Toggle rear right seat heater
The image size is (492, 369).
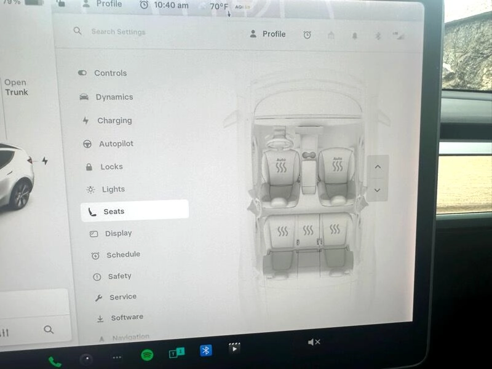335,229
